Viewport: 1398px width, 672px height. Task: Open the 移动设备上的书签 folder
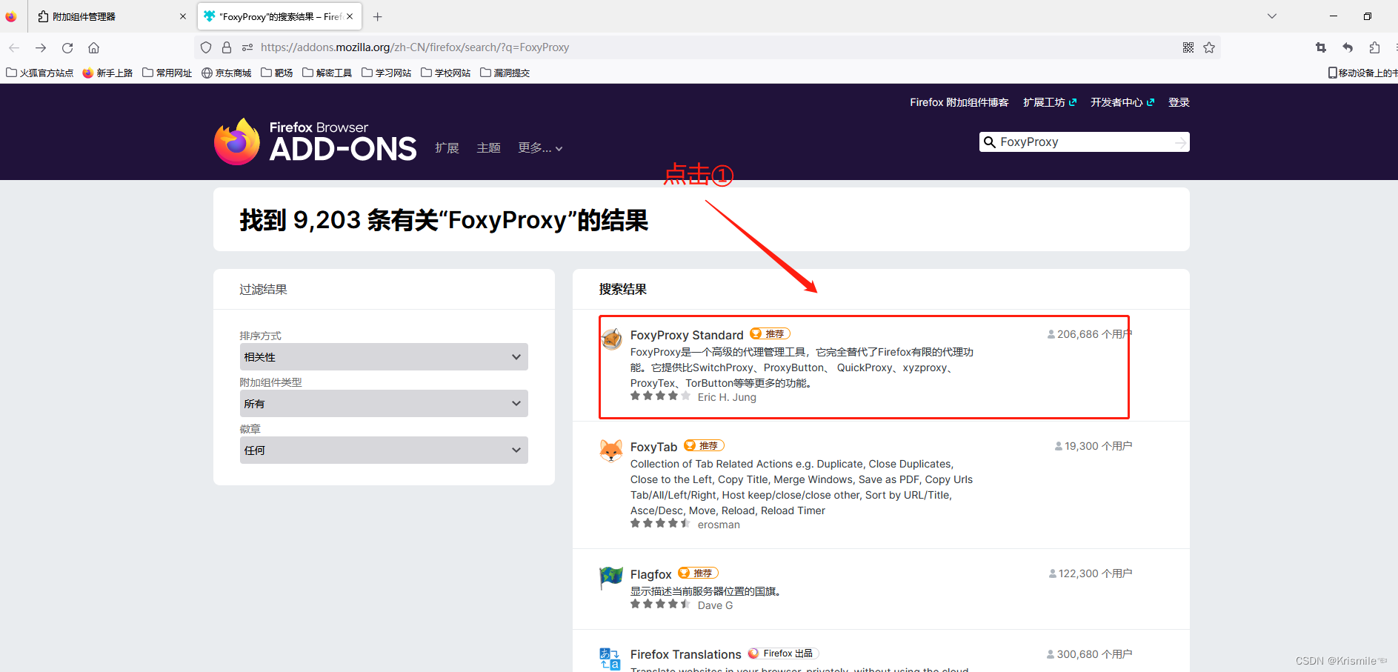pyautogui.click(x=1362, y=73)
